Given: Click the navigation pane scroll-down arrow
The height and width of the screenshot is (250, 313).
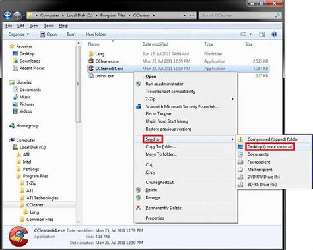Looking at the screenshot, I should (79, 222).
